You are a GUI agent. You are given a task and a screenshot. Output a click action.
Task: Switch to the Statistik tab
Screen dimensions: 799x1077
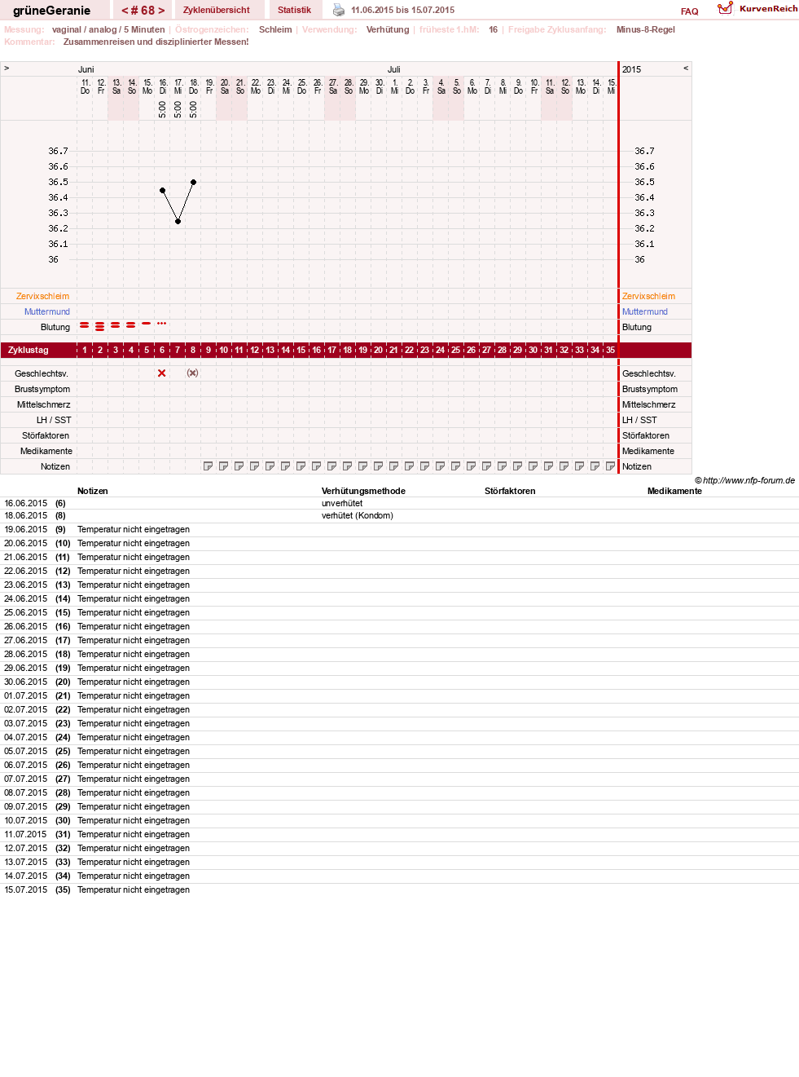(x=294, y=10)
